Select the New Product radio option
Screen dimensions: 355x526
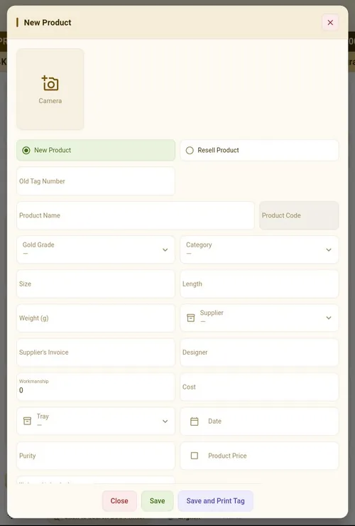[96, 150]
